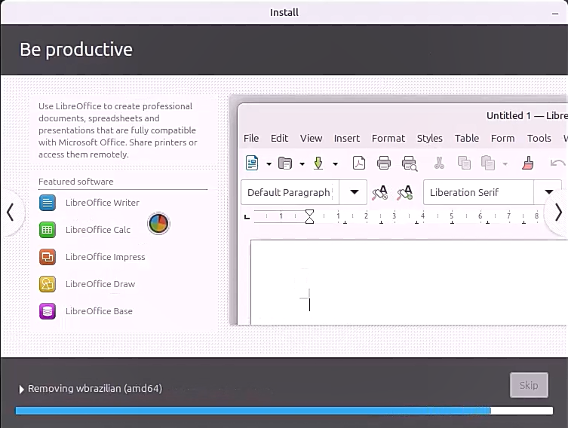Click the Export as PDF icon
568x428 pixels.
(x=359, y=163)
